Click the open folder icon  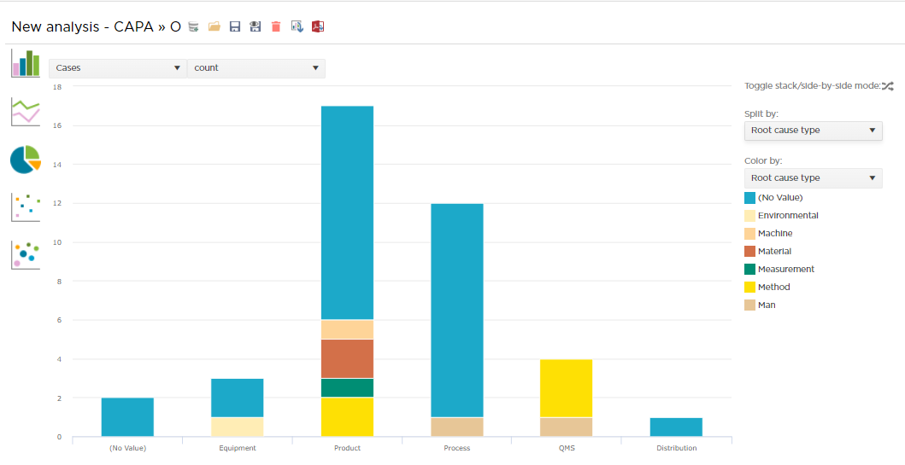tap(214, 26)
